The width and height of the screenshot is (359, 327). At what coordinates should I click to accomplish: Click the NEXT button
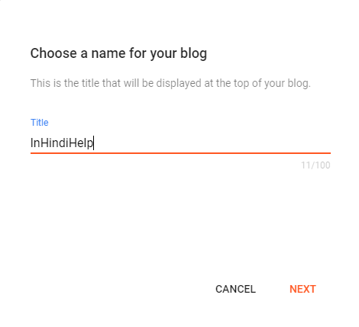[302, 289]
